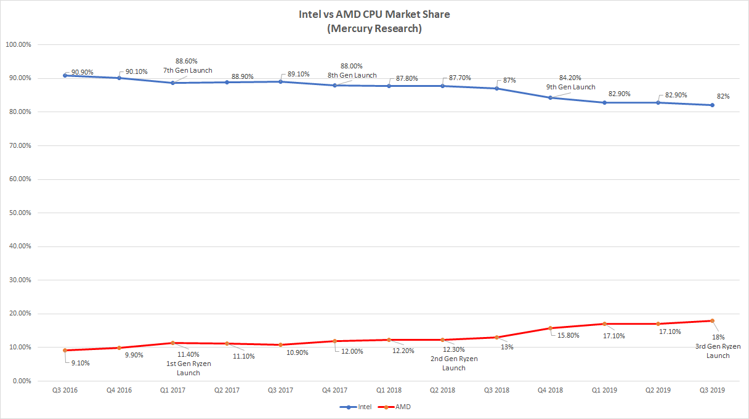Select the chart title text
This screenshot has width=749, height=419.
coord(374,22)
